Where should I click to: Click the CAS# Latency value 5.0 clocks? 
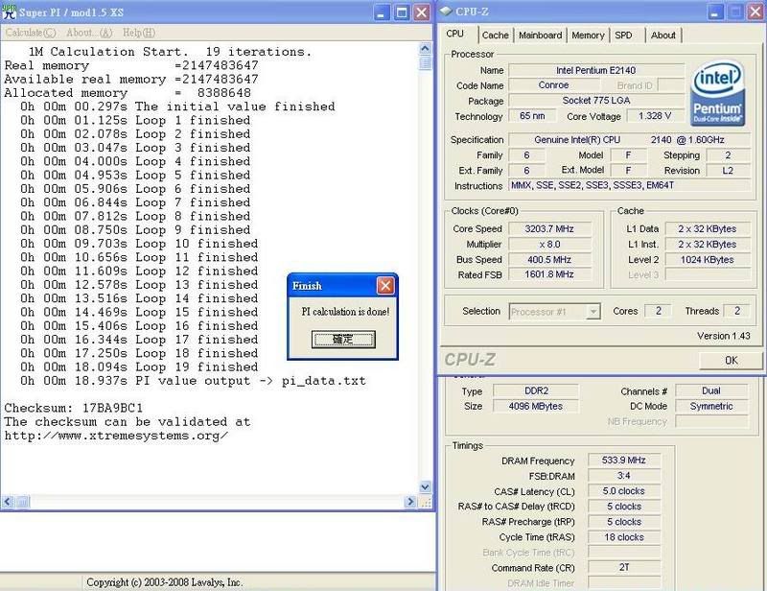pyautogui.click(x=624, y=491)
